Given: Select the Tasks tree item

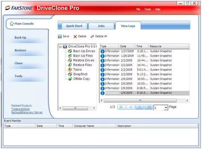Looking at the screenshot, I should coord(77,70).
